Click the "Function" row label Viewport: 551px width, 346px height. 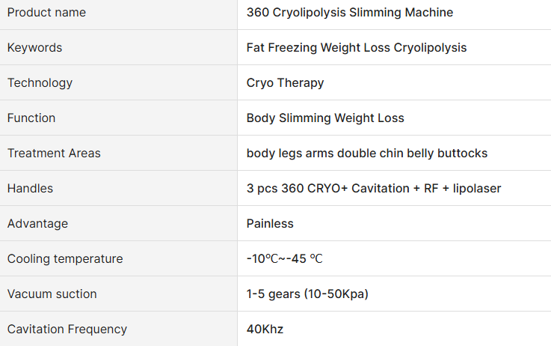click(31, 118)
